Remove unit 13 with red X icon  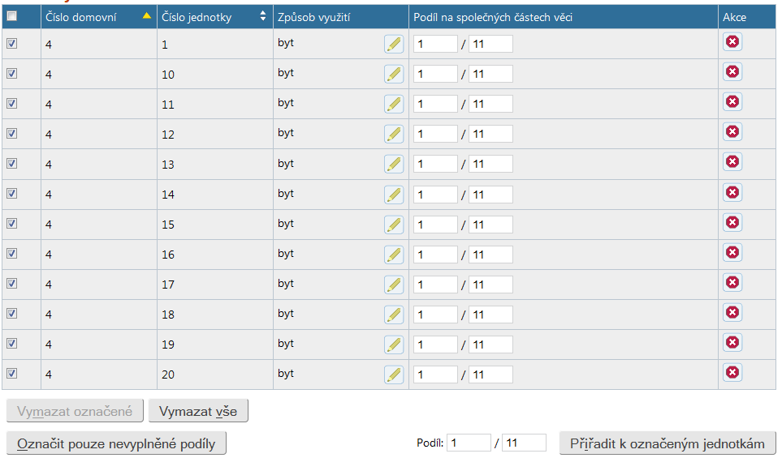732,162
